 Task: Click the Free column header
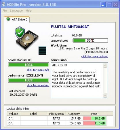pos(94,114)
